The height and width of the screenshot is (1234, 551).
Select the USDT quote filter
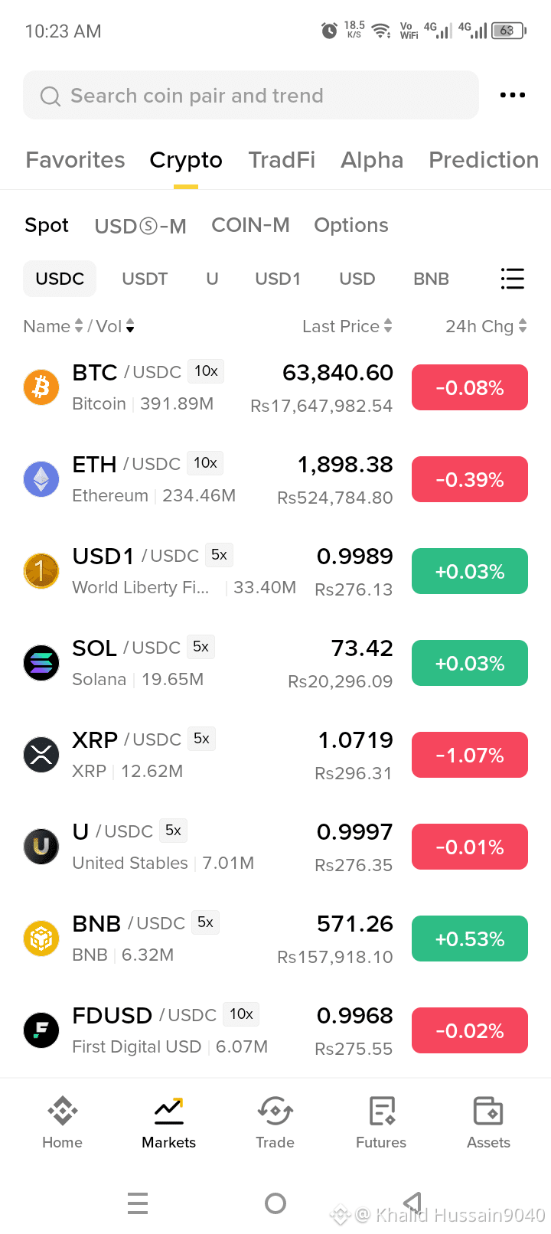[145, 279]
